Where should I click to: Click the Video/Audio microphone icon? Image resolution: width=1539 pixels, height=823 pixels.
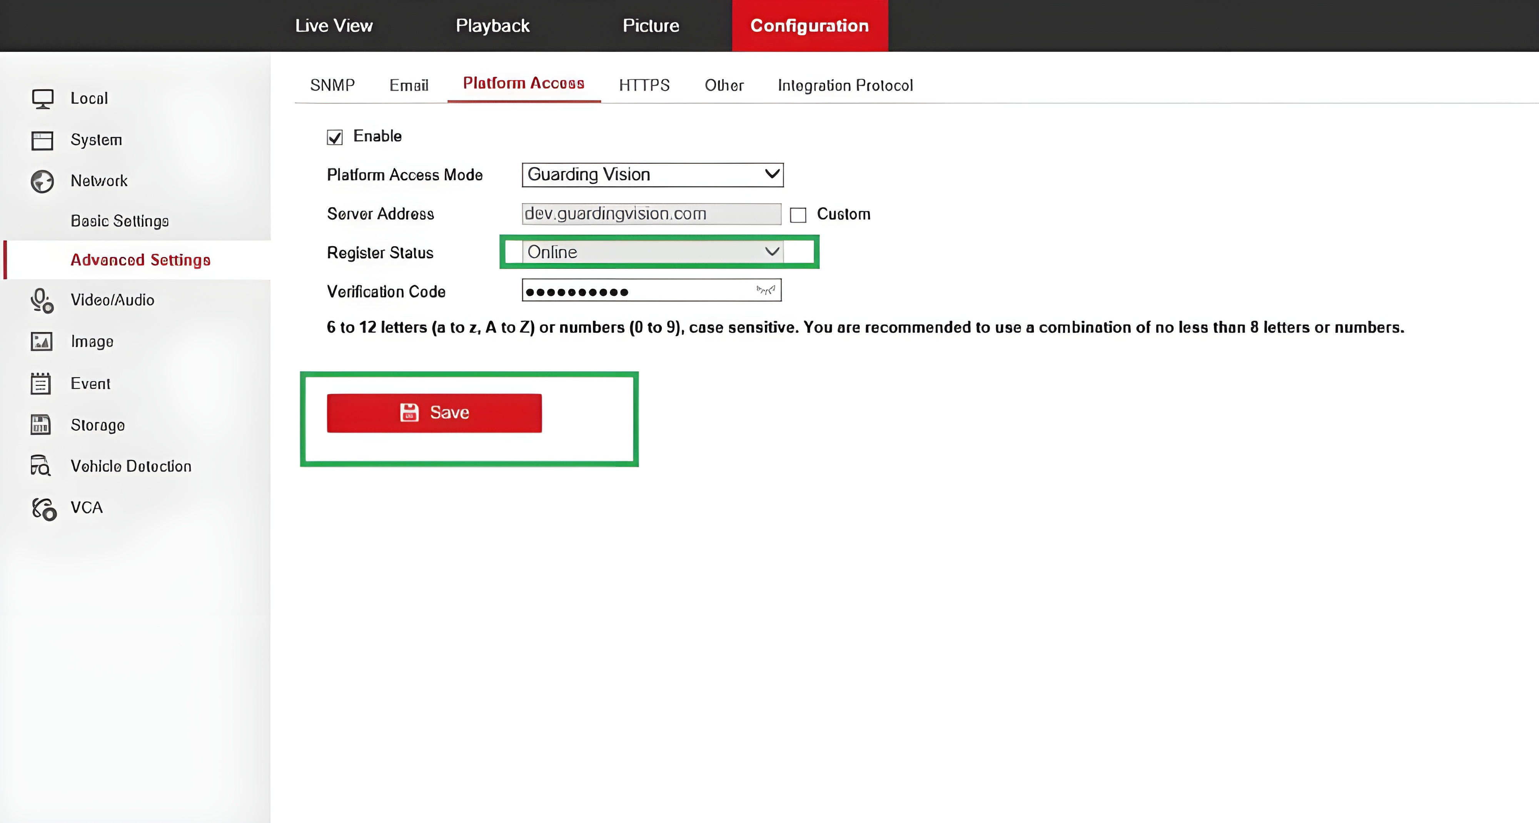(x=42, y=300)
